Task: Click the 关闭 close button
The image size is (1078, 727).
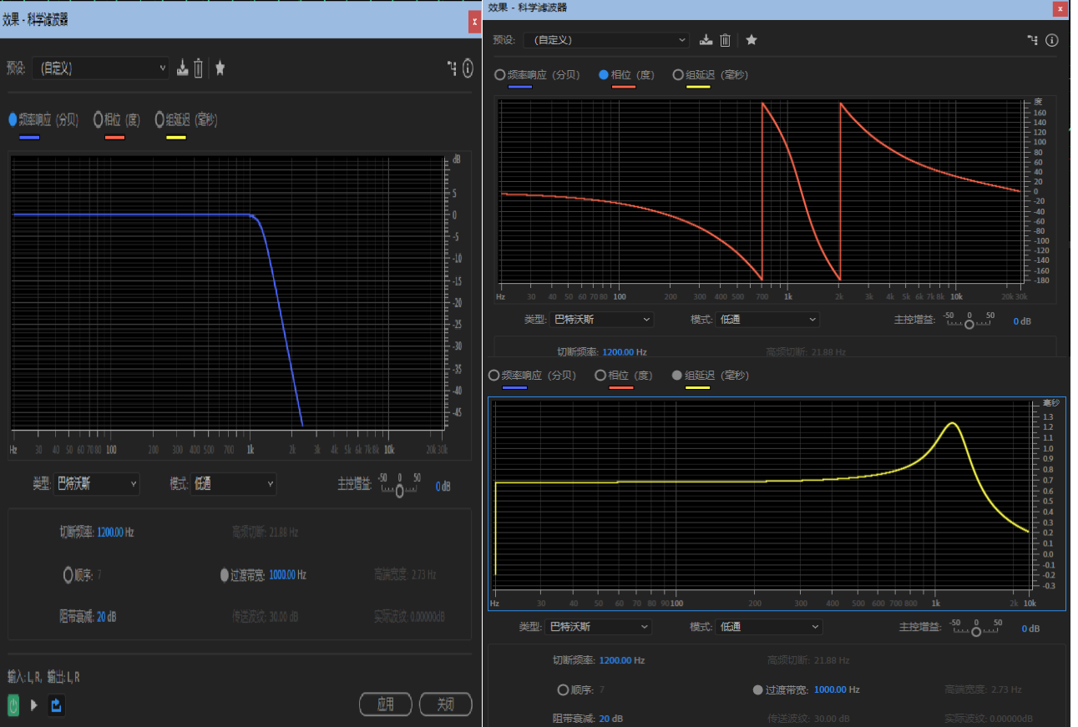Action: tap(445, 704)
